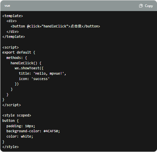
Task: Click the style scoped tag line
Action: click(17, 116)
